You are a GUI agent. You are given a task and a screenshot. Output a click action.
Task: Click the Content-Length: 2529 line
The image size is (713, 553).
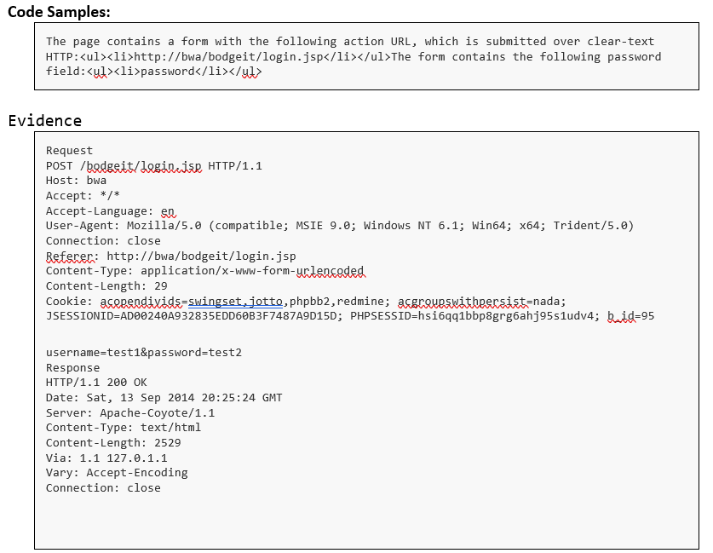[113, 443]
